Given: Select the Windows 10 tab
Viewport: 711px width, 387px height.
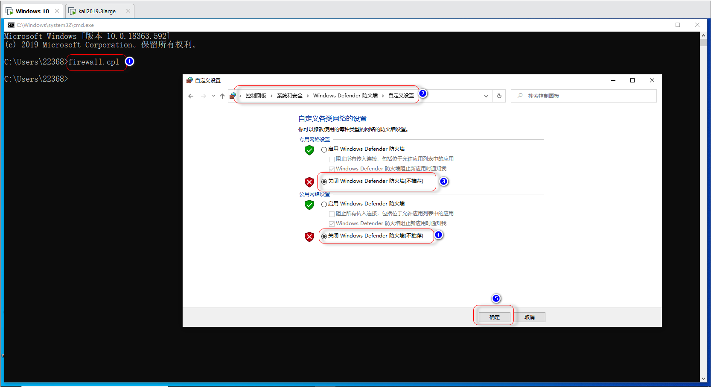Looking at the screenshot, I should point(30,11).
